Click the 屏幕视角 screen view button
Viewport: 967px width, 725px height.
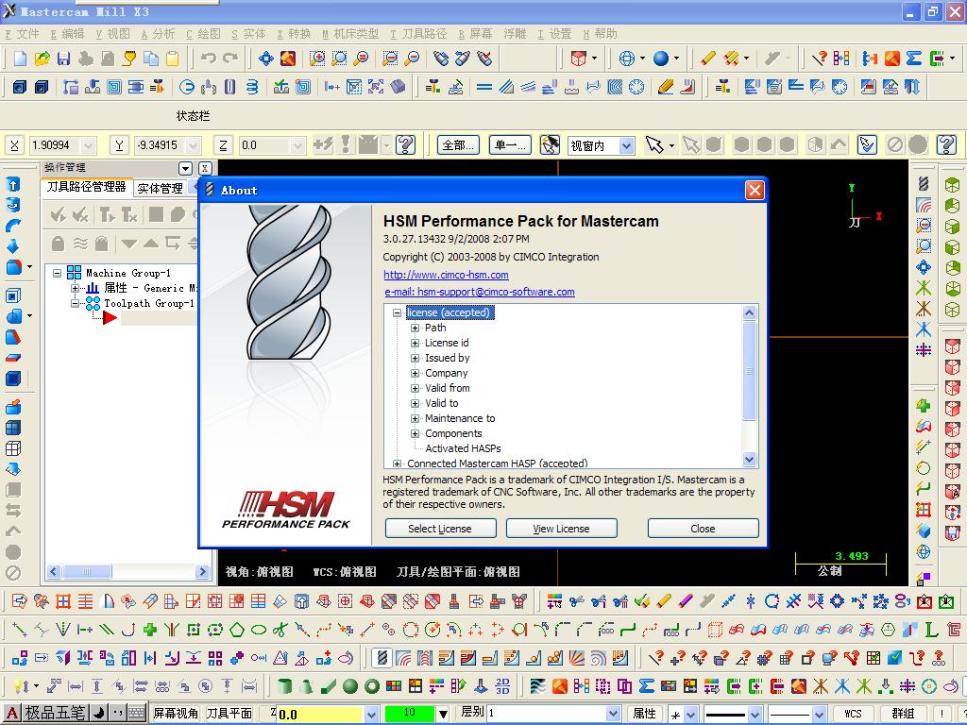click(175, 714)
